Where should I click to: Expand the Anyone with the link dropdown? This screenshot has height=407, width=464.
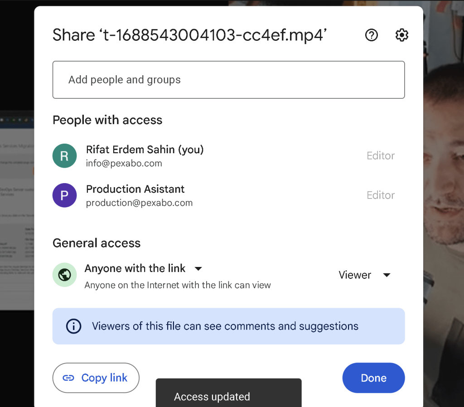pyautogui.click(x=144, y=268)
